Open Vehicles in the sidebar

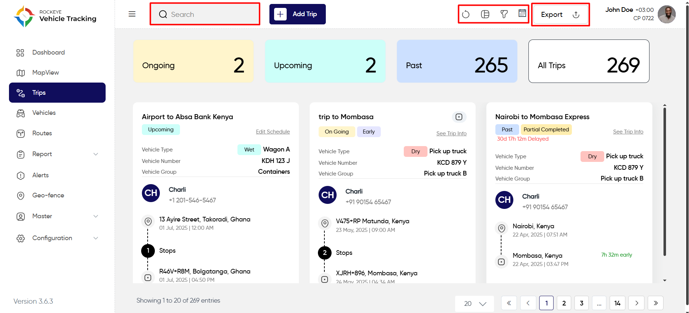click(57, 113)
